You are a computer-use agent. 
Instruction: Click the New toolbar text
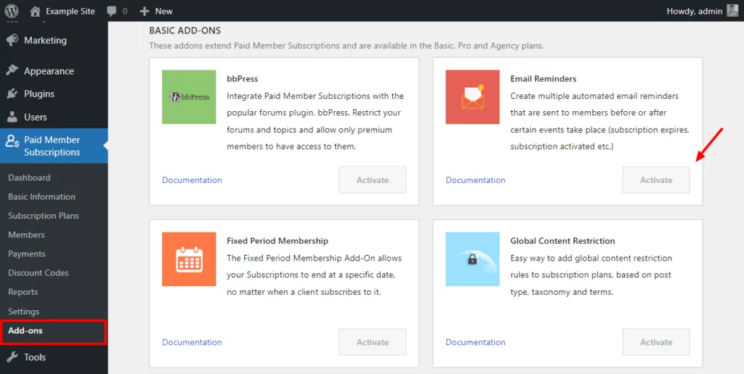coord(163,11)
